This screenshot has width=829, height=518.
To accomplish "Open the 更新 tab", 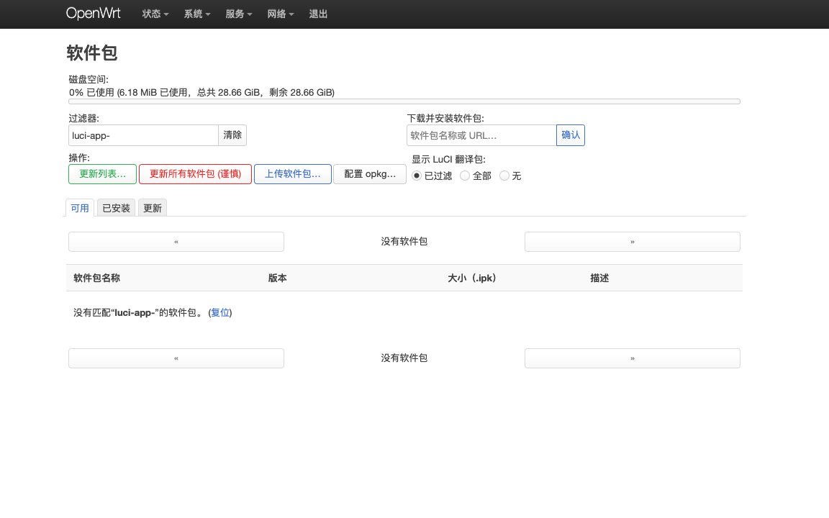I will coord(152,208).
